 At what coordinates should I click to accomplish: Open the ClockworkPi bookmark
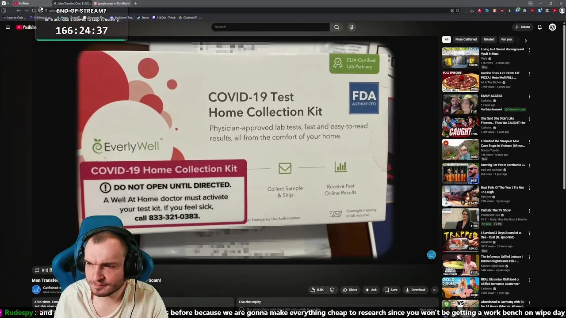coord(190,18)
